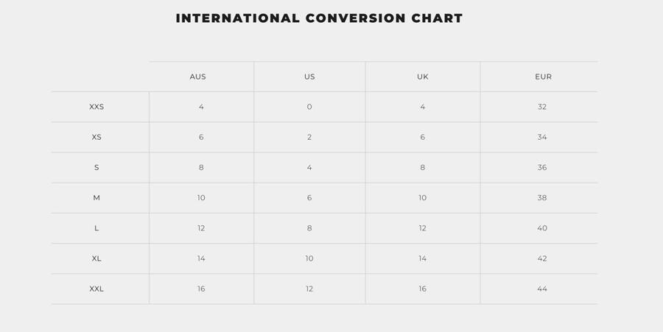Viewport: 663px width, 332px height.
Task: Click the XXS size row label
Action: (x=97, y=107)
